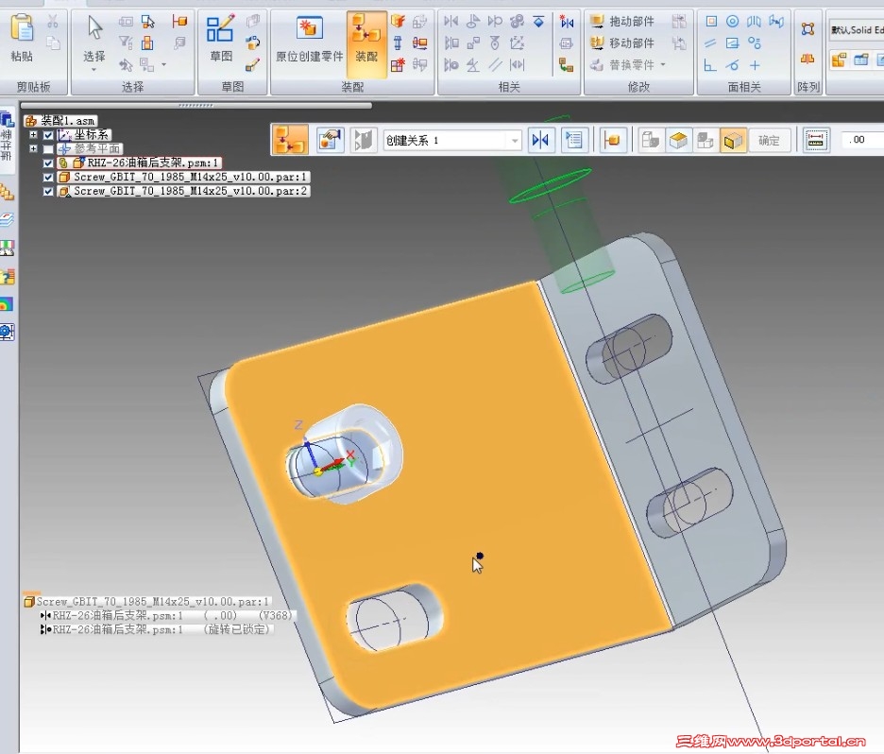Click the V368 mate relationship row in bottom pane

tap(166, 615)
